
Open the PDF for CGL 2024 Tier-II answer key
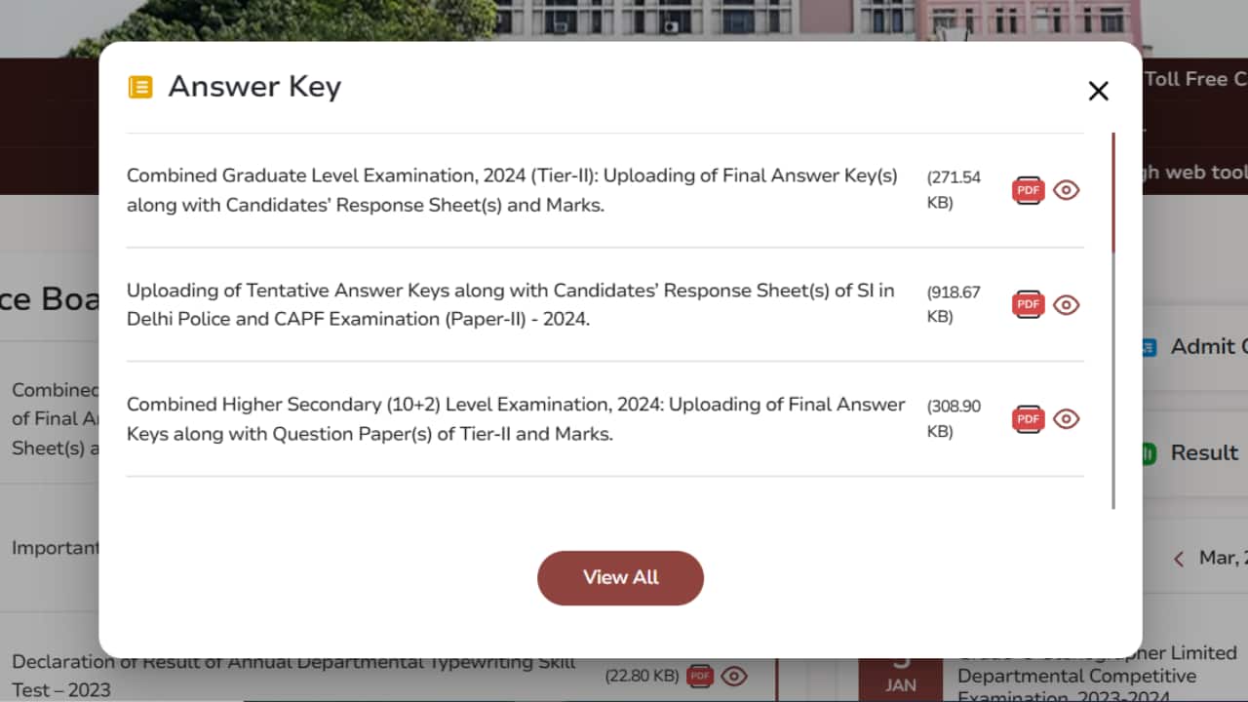click(x=1028, y=190)
